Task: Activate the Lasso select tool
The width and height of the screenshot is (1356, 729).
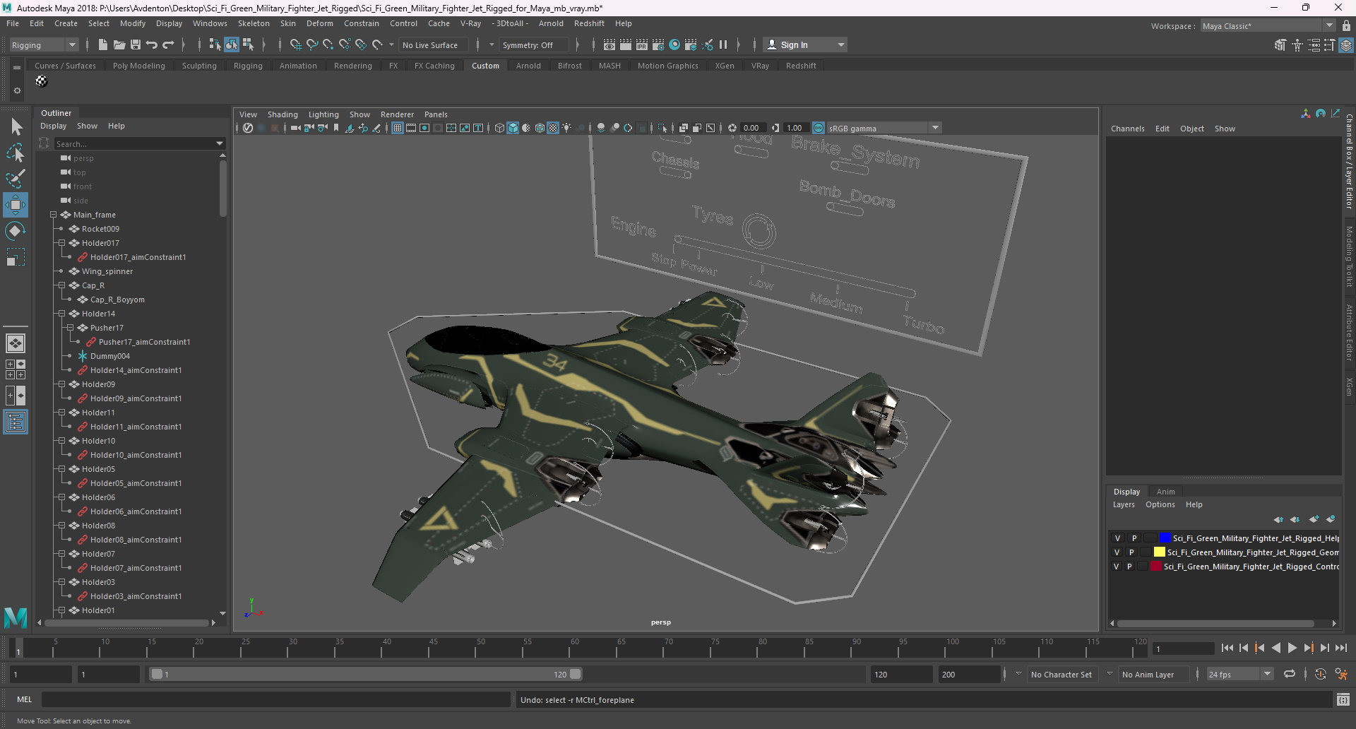Action: click(16, 153)
